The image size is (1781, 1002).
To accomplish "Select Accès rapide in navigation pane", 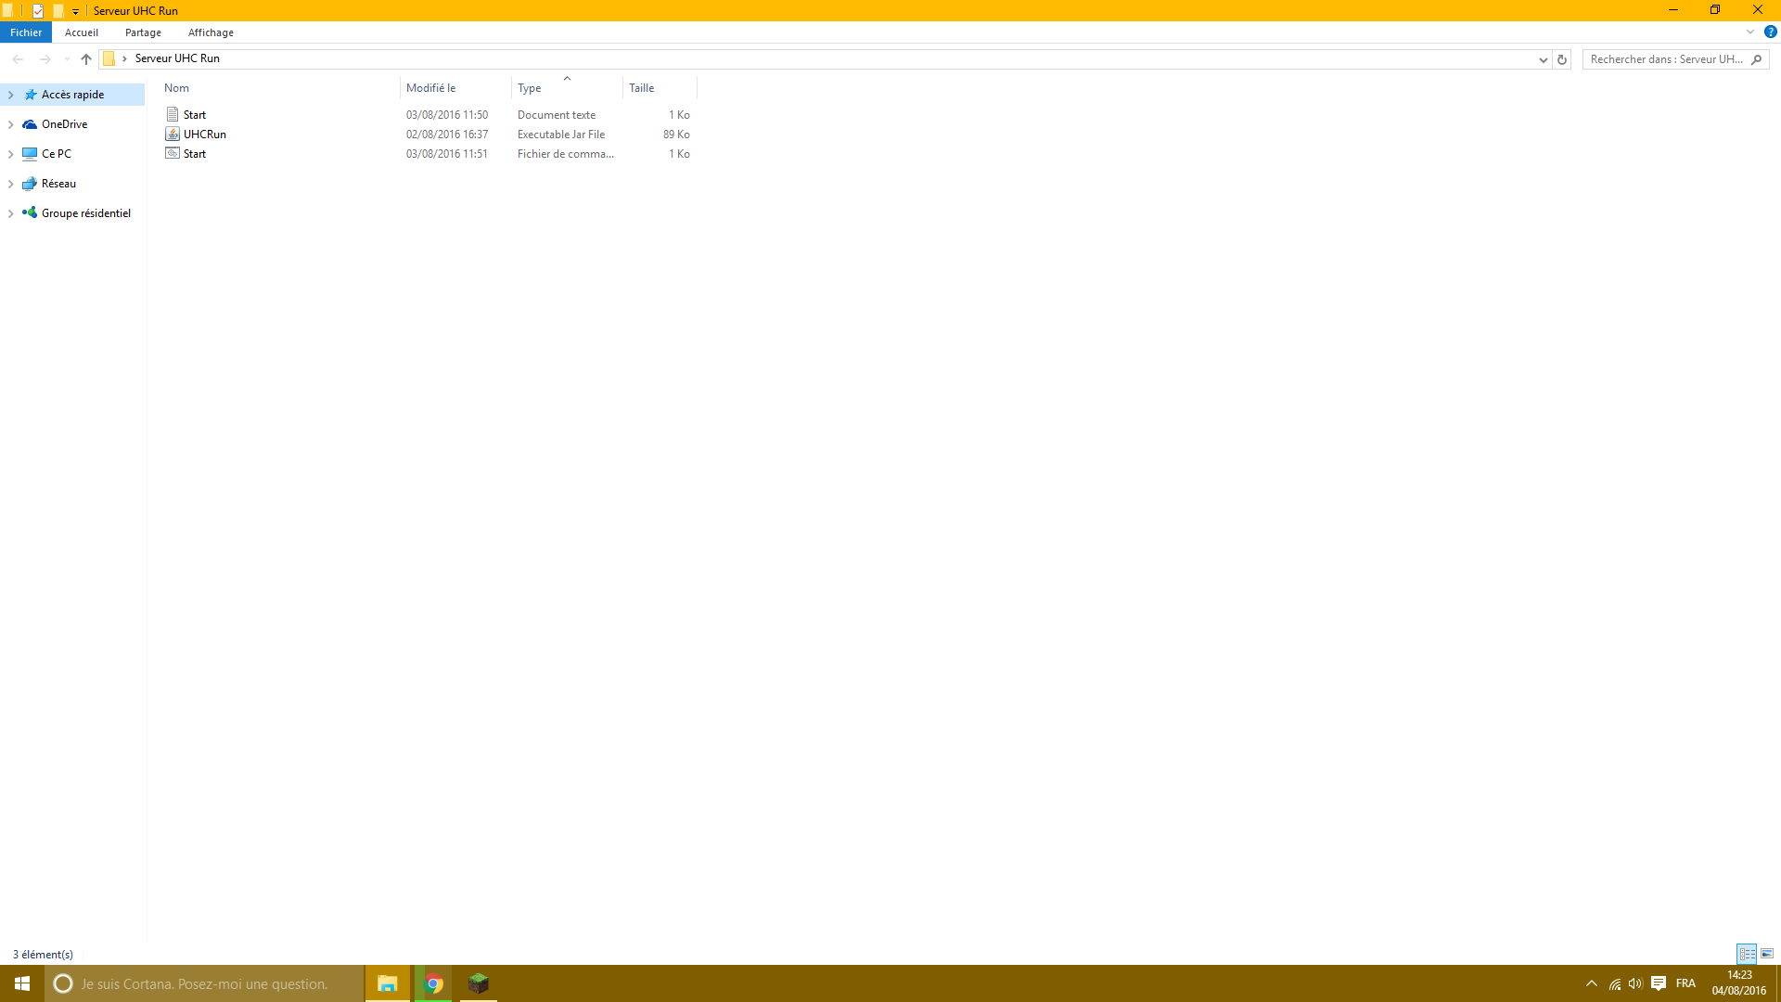I will point(72,95).
